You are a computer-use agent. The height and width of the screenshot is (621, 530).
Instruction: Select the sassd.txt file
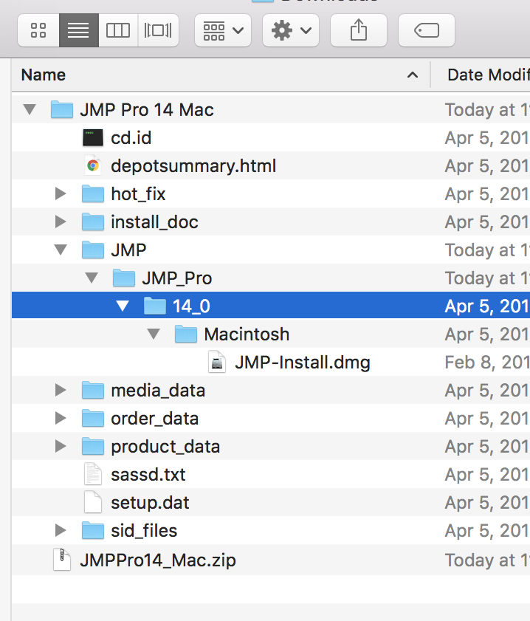pyautogui.click(x=148, y=474)
